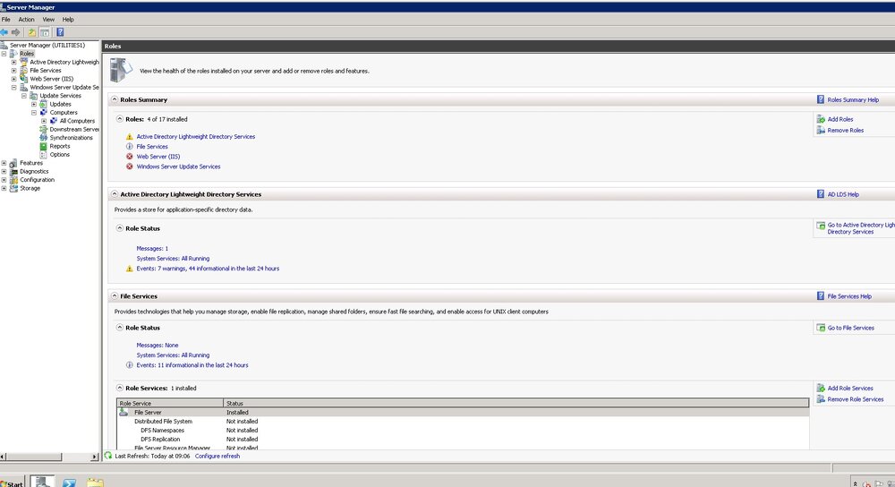Click Go to Active Directory Lightweight Directory Services

tap(859, 228)
